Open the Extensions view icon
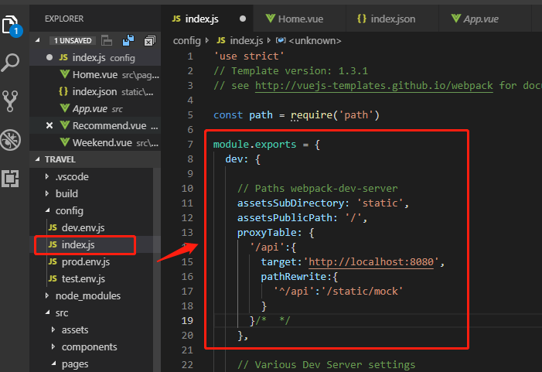The image size is (542, 372). [10, 179]
